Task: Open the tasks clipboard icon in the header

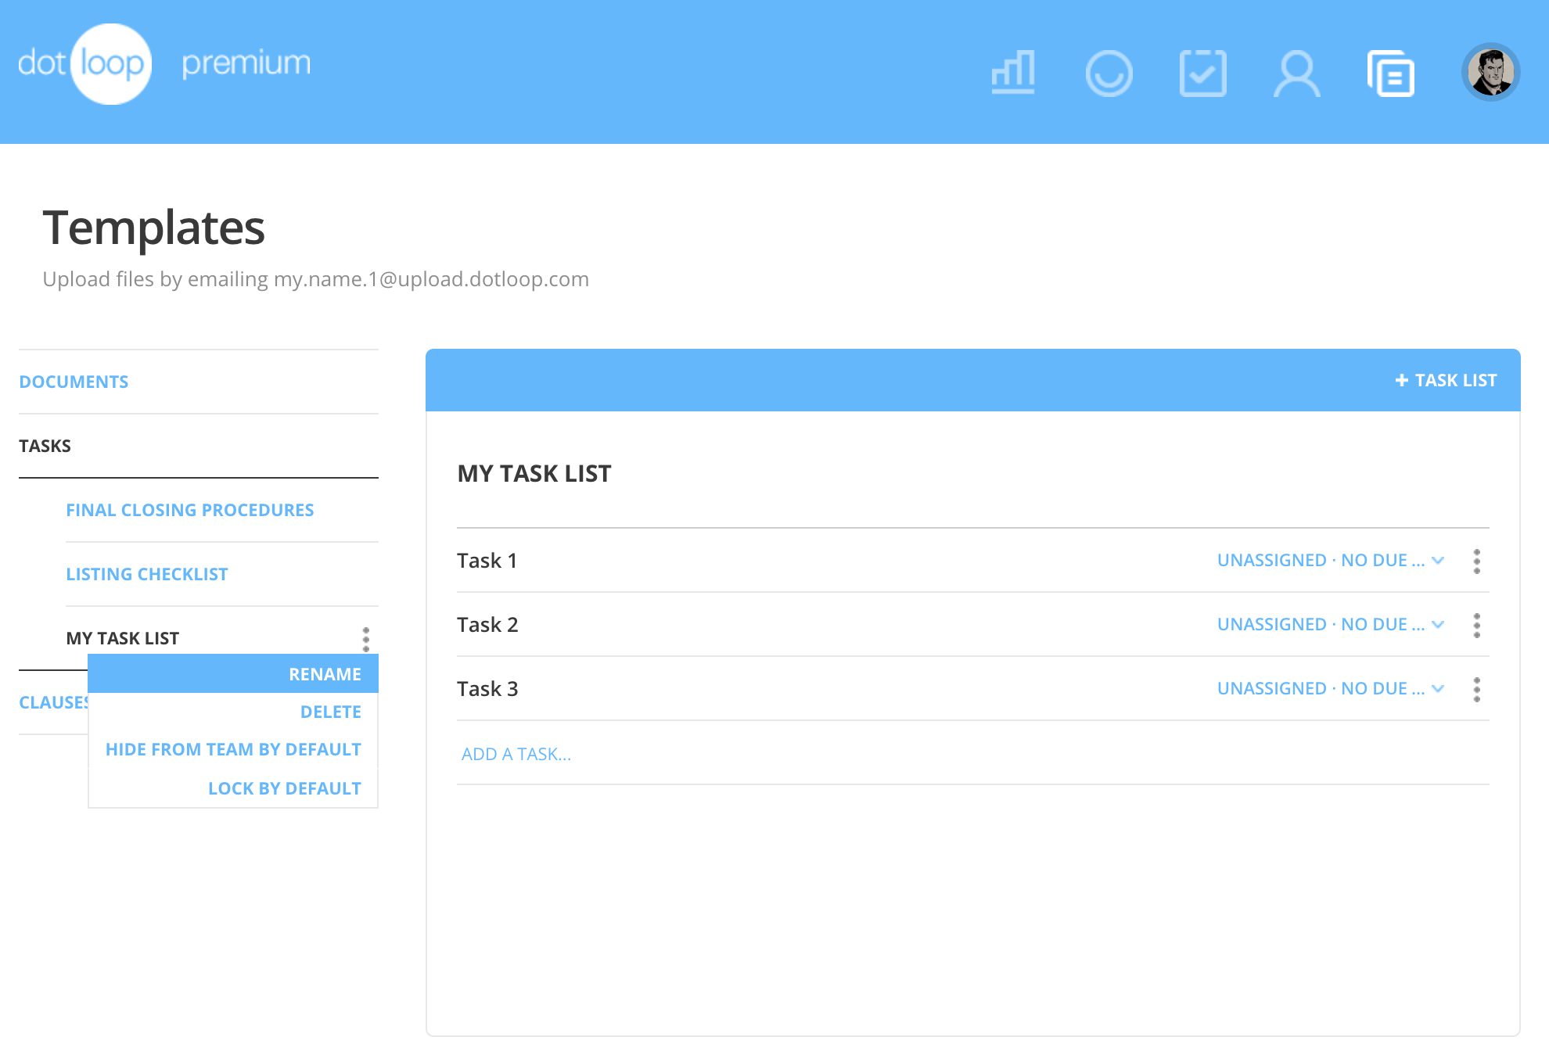Action: pos(1203,74)
